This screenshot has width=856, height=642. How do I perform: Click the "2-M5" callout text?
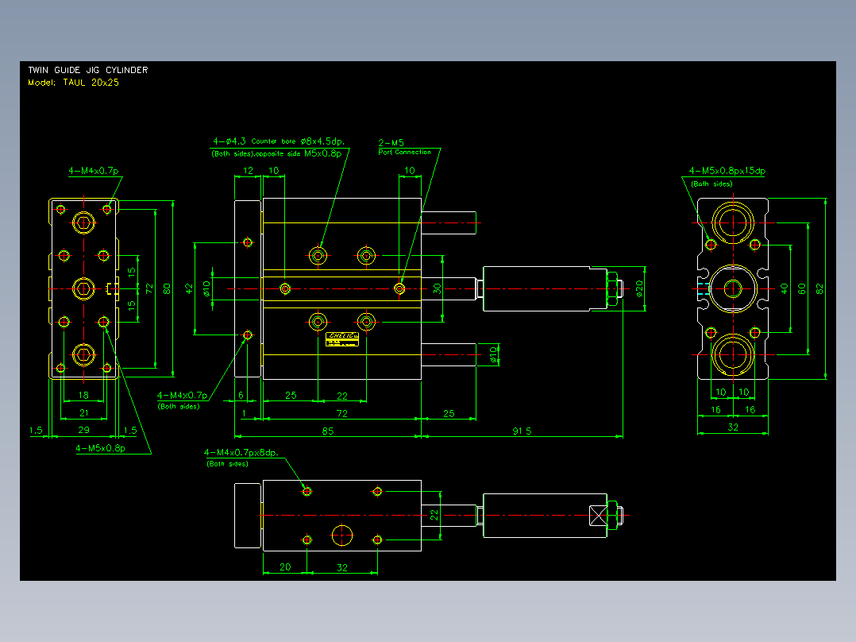[x=391, y=142]
